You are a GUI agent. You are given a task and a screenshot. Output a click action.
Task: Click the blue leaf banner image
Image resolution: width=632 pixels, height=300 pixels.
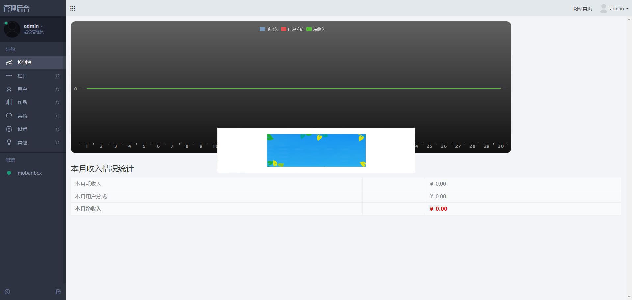tap(316, 150)
